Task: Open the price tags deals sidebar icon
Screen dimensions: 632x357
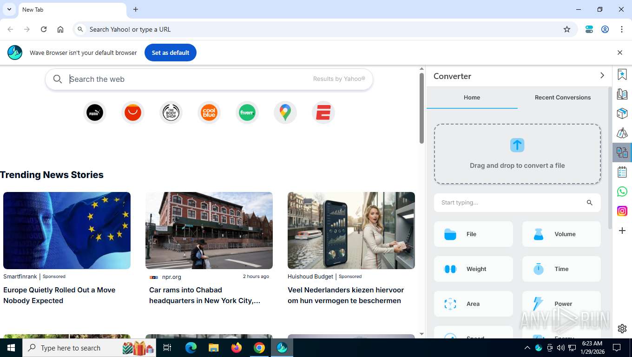Action: [x=622, y=133]
